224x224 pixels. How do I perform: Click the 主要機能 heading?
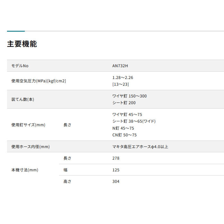point(22,44)
